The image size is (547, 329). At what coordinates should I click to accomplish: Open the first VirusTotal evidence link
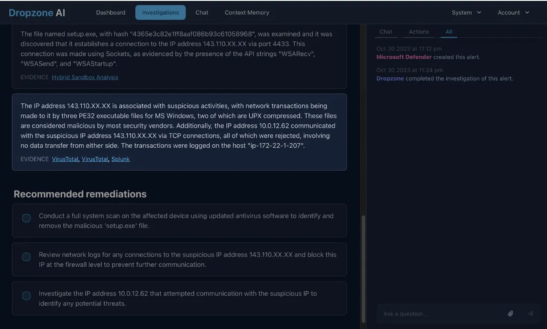click(x=64, y=158)
